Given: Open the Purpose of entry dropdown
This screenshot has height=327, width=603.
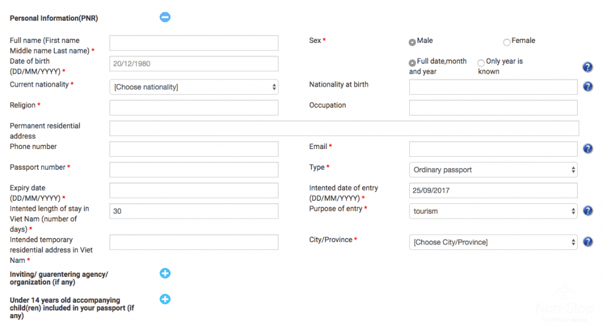Looking at the screenshot, I should 493,211.
